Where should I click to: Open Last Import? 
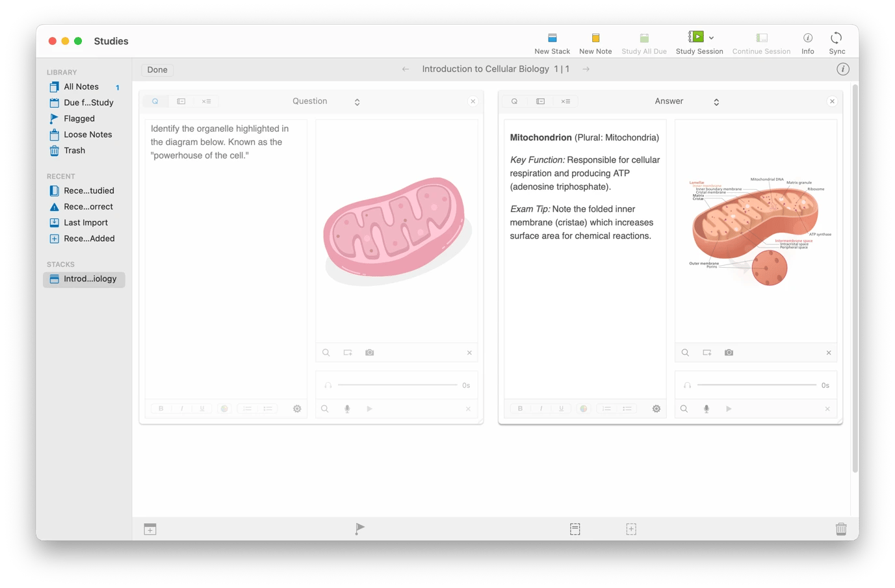[x=84, y=222]
